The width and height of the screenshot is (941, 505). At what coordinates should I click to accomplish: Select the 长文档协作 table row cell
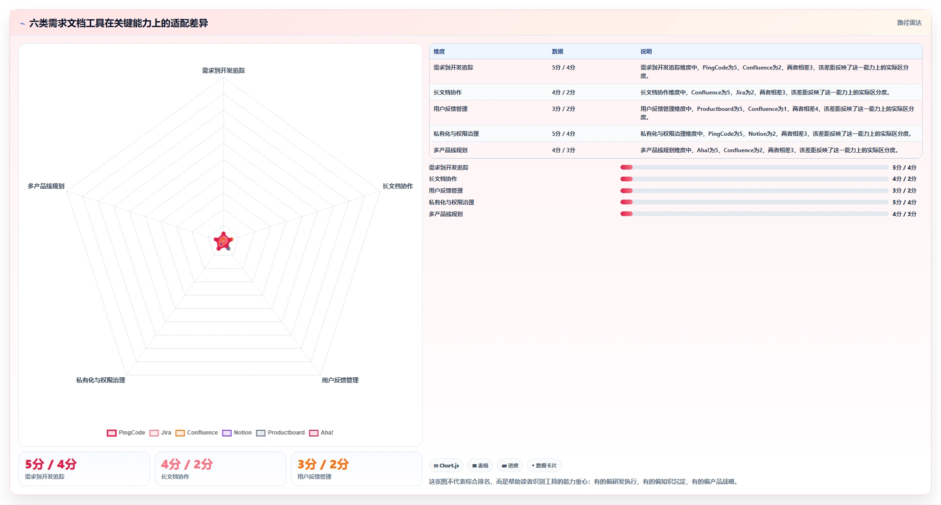pyautogui.click(x=447, y=93)
